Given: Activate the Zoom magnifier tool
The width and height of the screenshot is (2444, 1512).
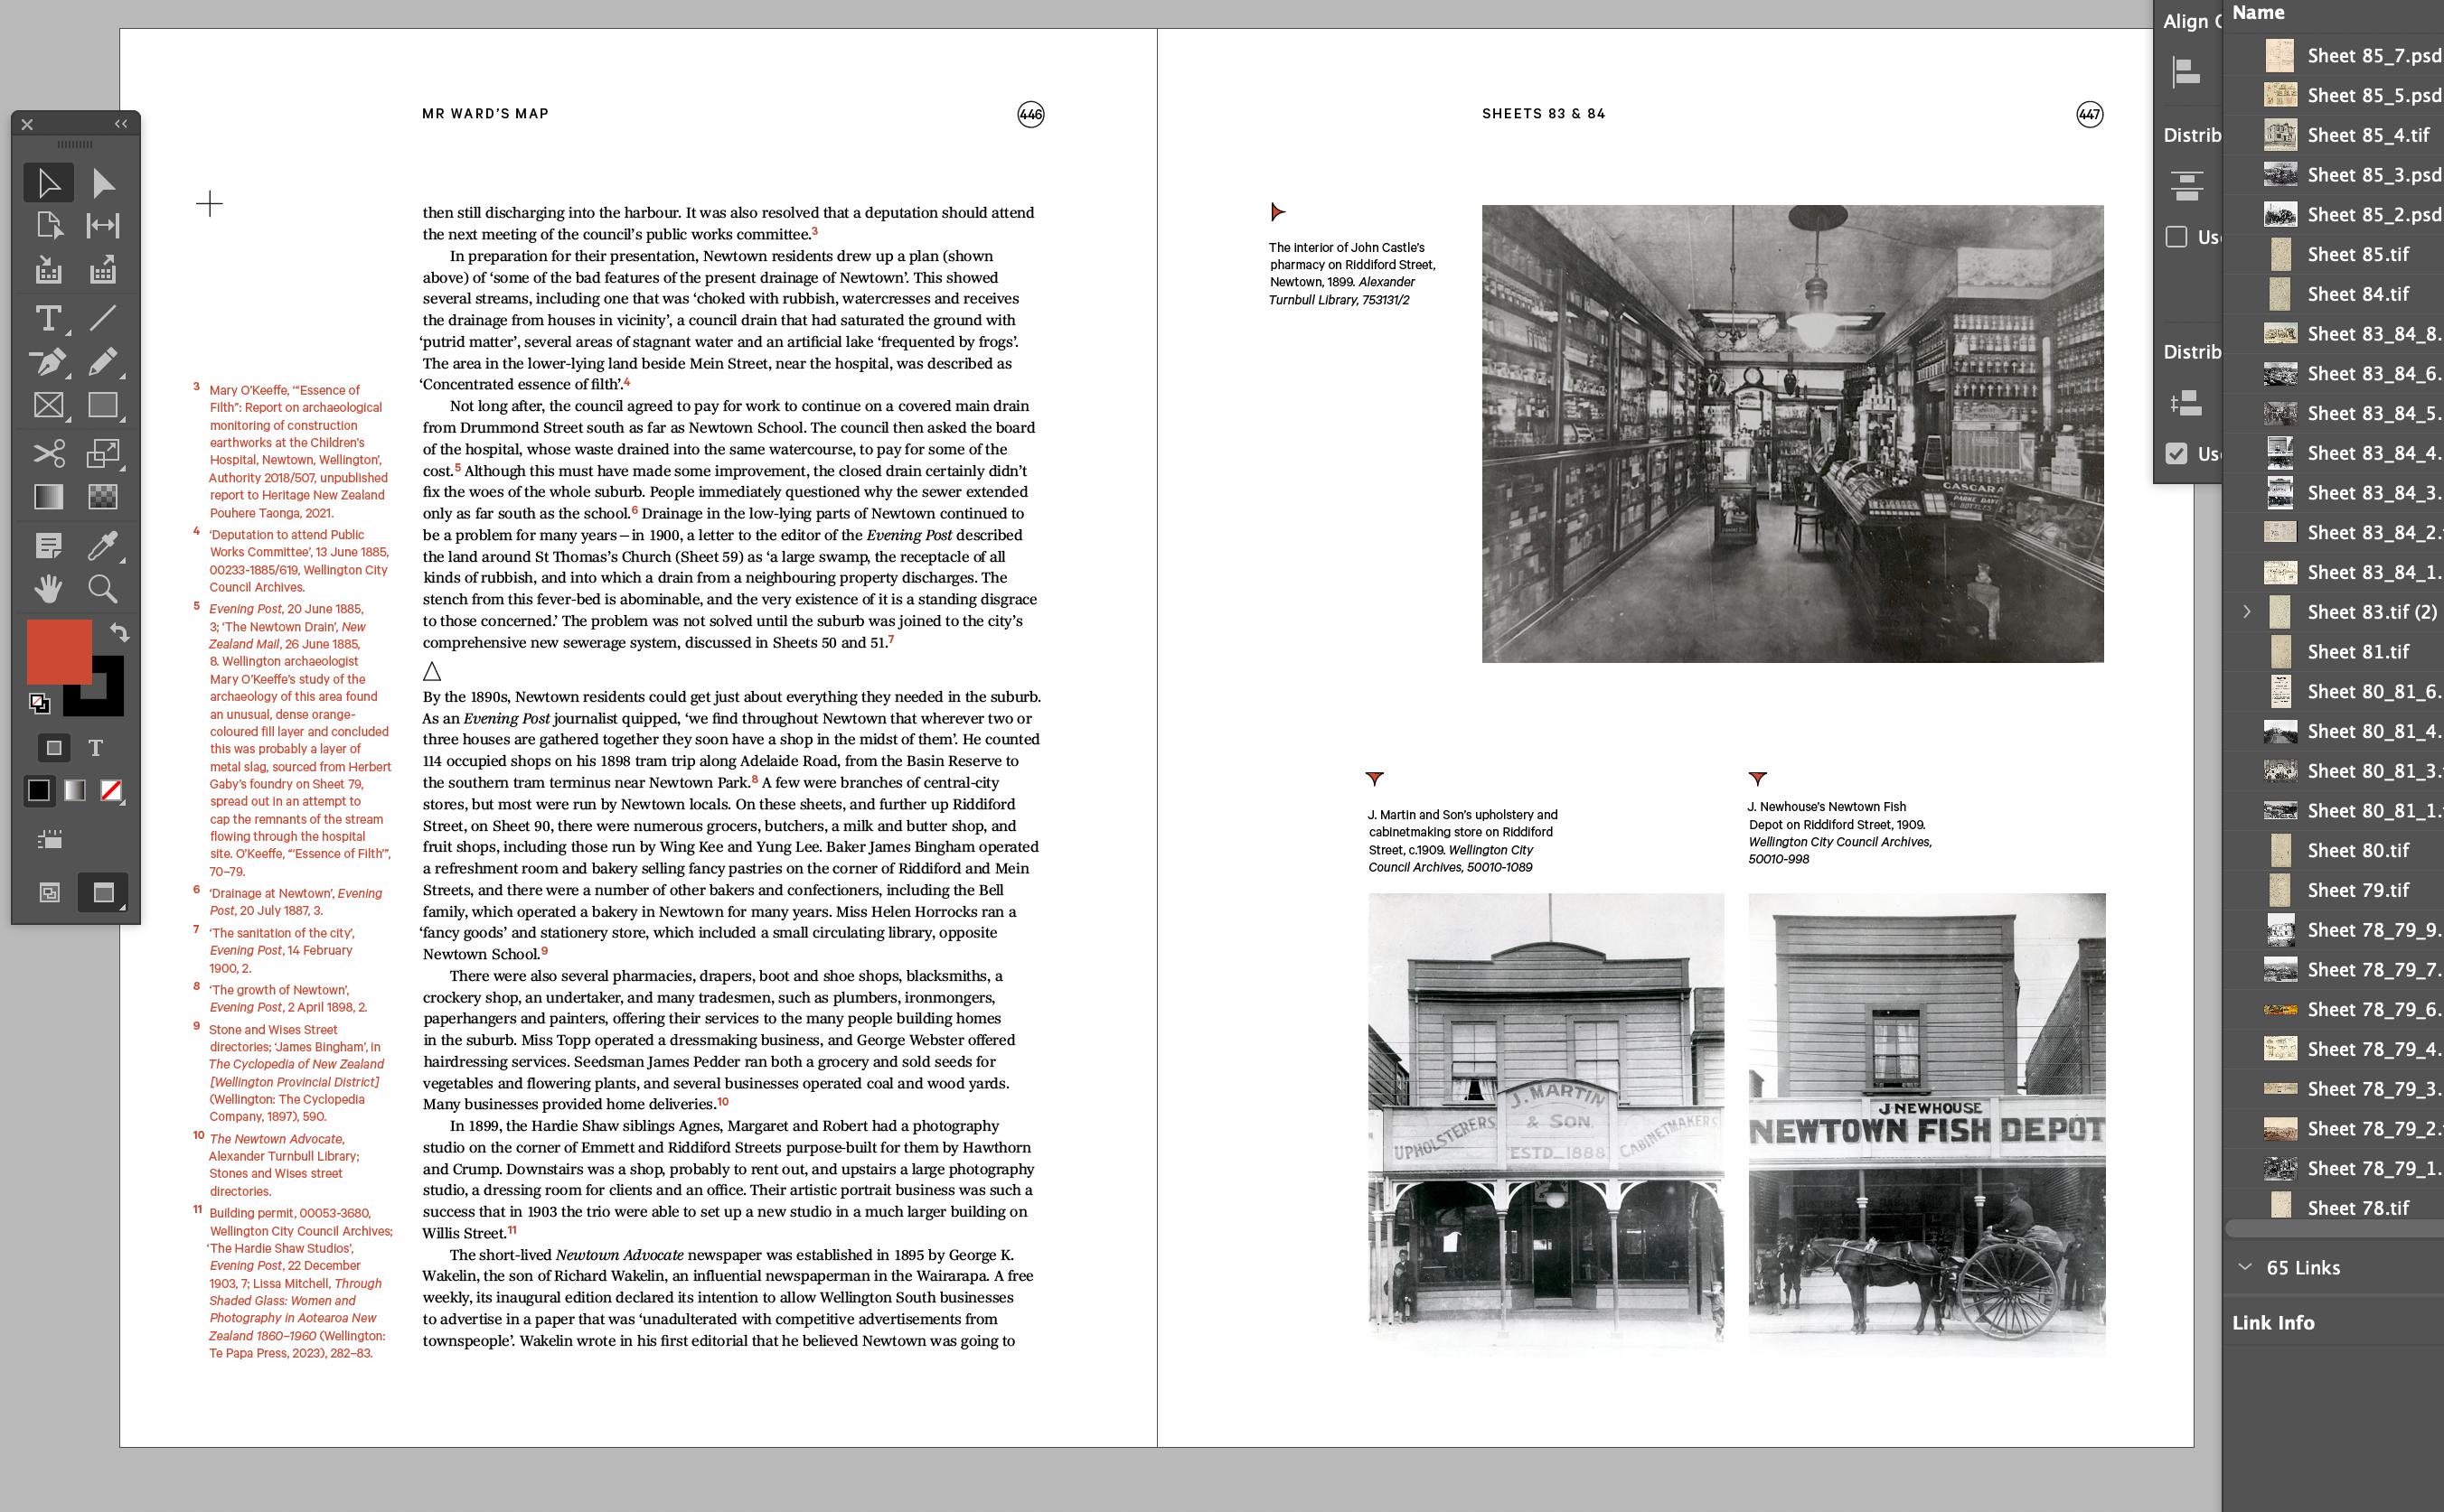Looking at the screenshot, I should click(103, 589).
